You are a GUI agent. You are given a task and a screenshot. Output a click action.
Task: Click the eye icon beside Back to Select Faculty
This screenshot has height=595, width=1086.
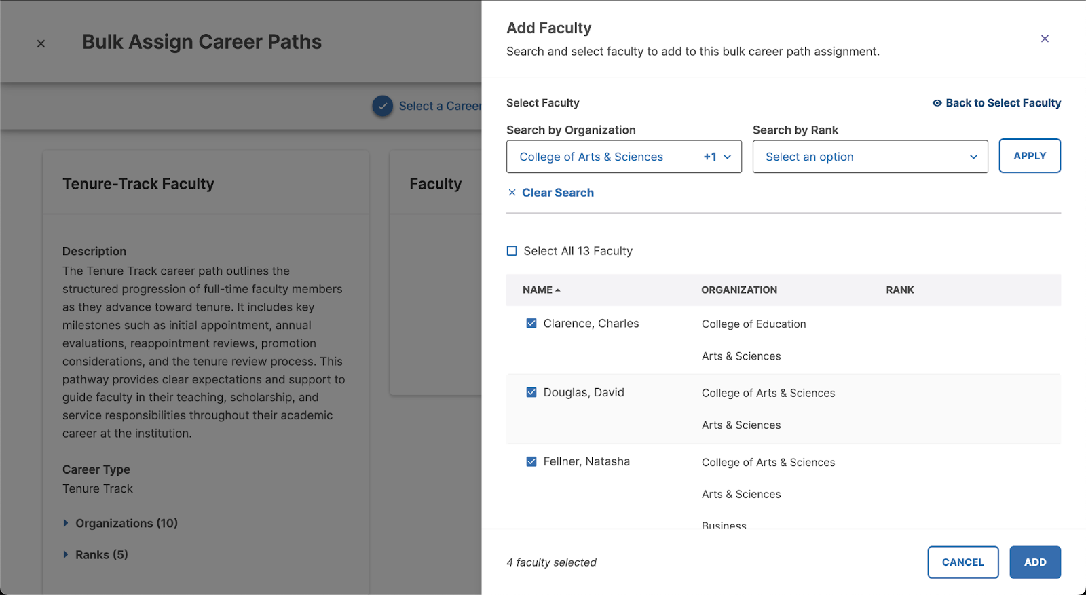tap(937, 103)
